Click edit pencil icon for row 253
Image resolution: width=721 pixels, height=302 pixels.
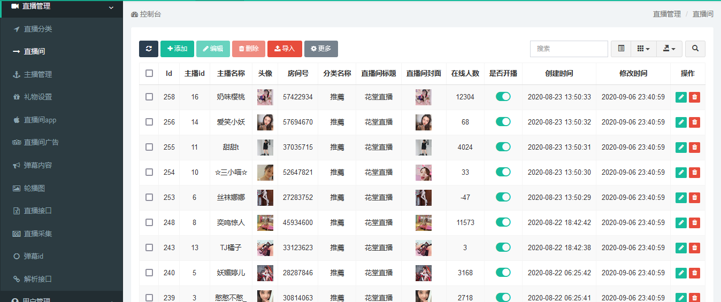pos(681,197)
